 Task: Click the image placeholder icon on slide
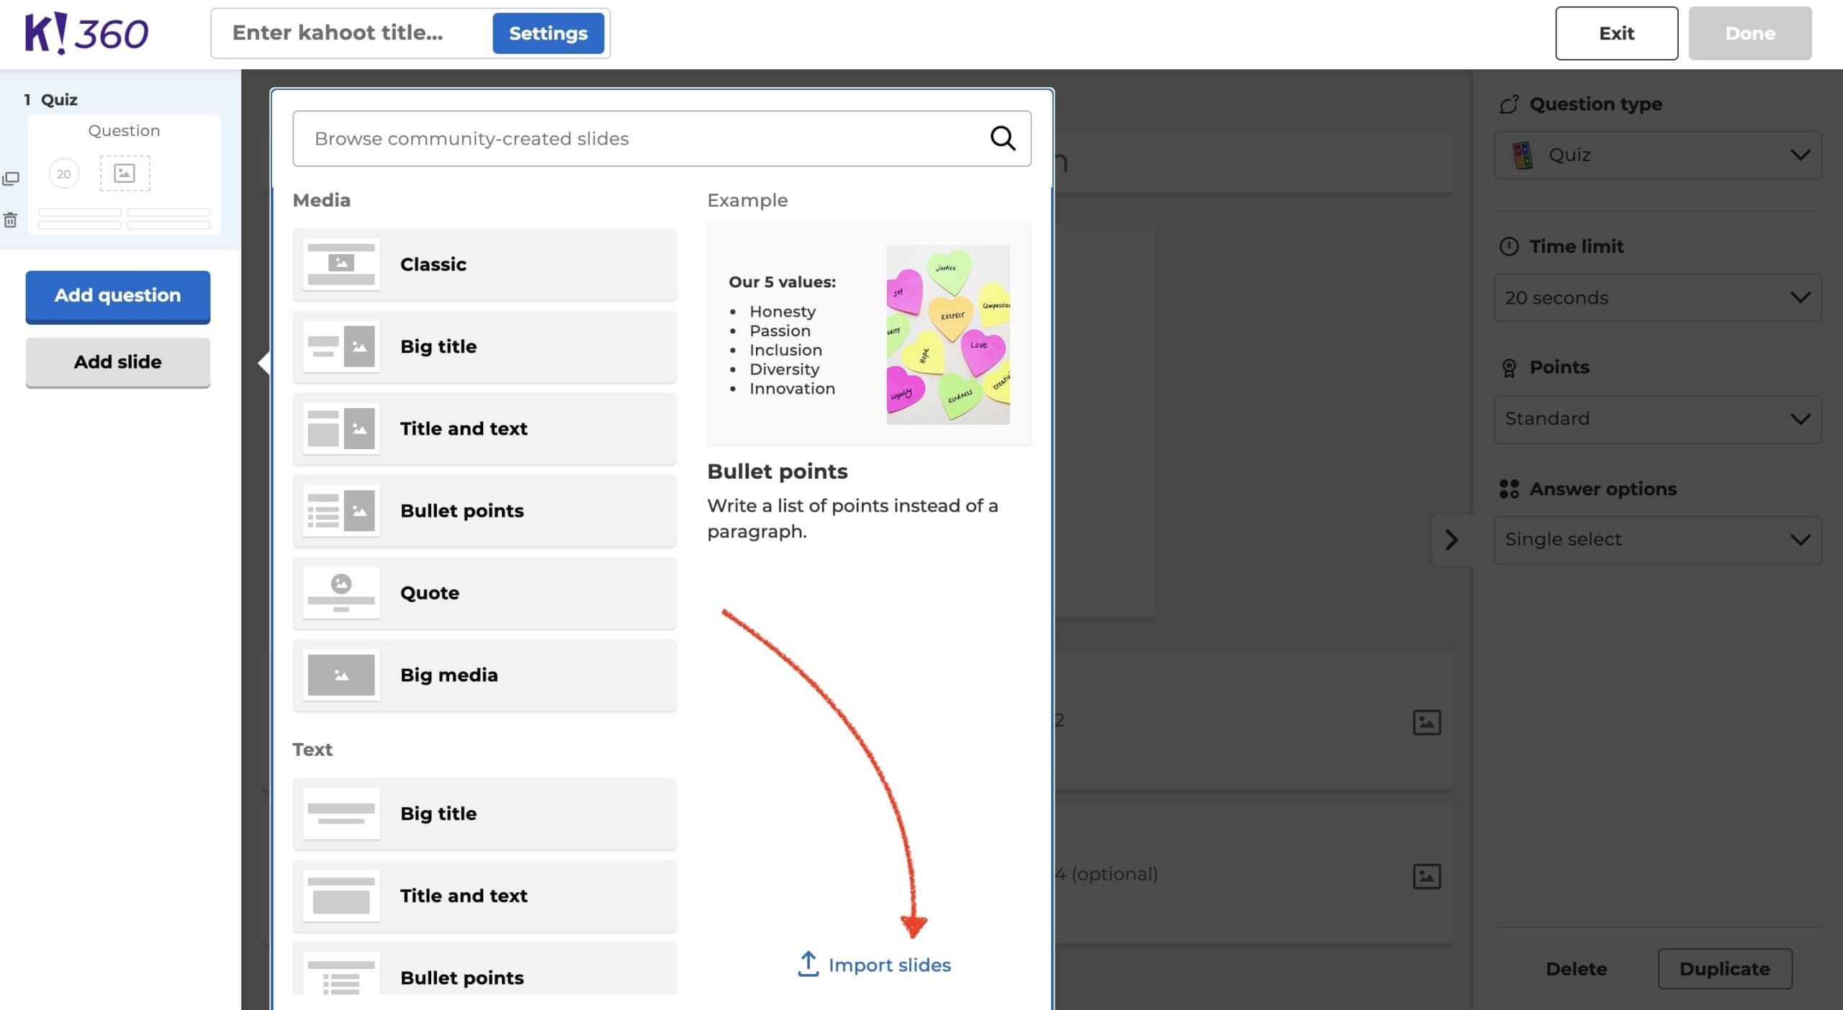[x=125, y=173]
